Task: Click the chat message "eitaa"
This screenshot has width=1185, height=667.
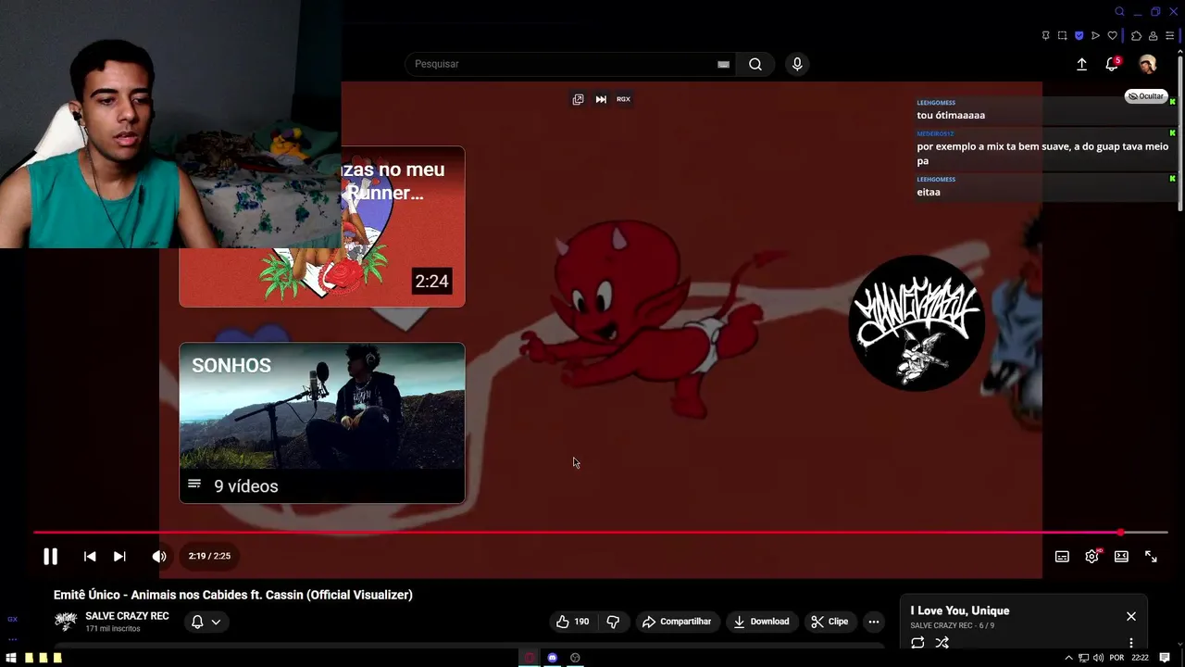Action: pos(929,192)
